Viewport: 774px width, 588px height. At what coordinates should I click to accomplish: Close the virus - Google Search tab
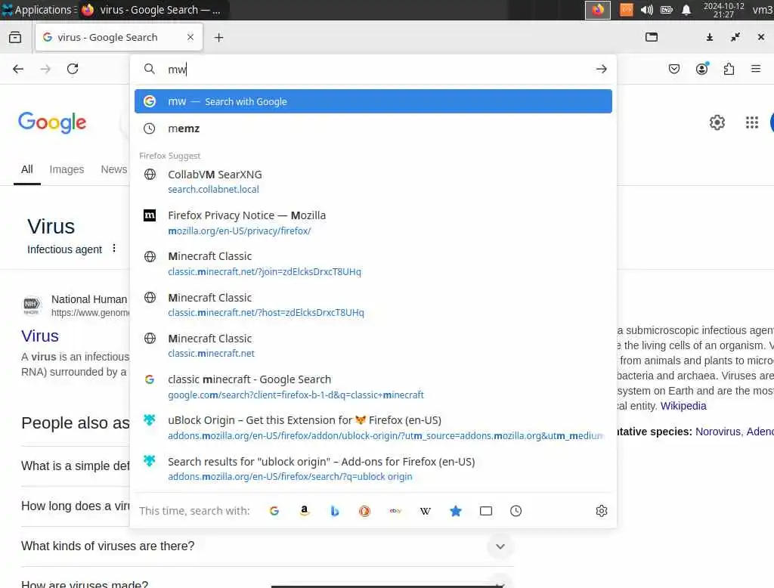tap(190, 37)
